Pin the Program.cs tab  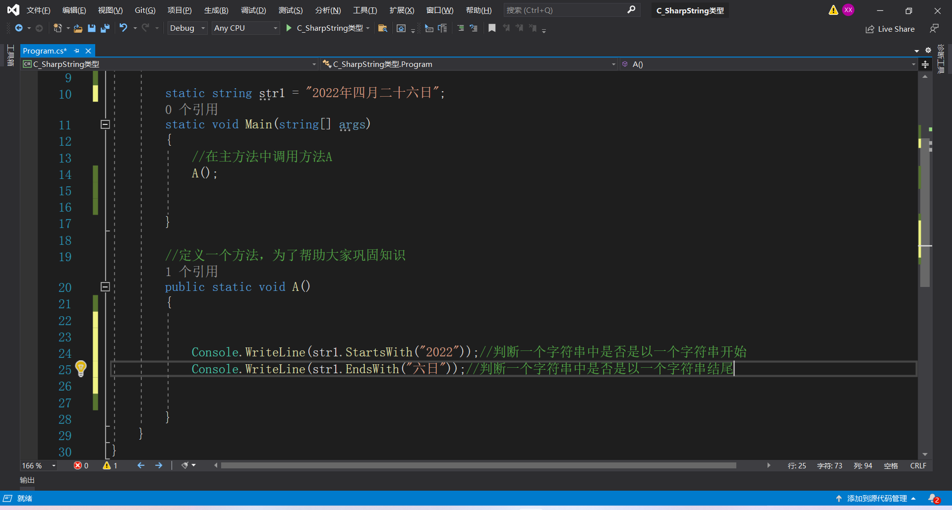(x=77, y=51)
